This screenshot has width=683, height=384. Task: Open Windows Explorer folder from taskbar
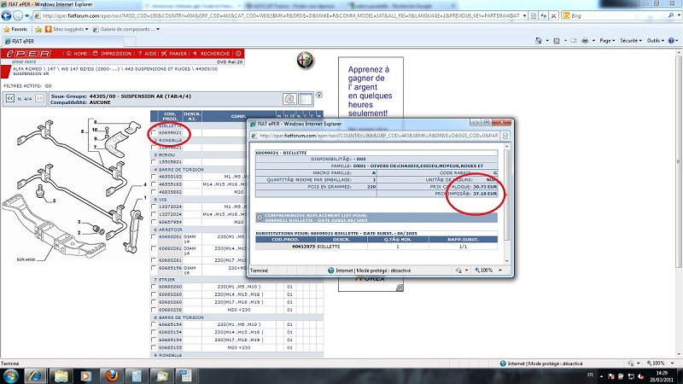coord(61,375)
